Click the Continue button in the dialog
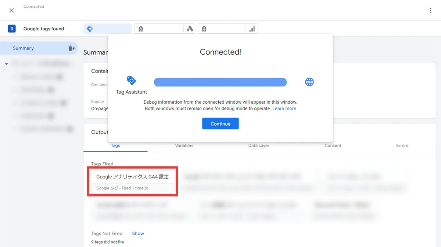441x247 pixels. 220,123
